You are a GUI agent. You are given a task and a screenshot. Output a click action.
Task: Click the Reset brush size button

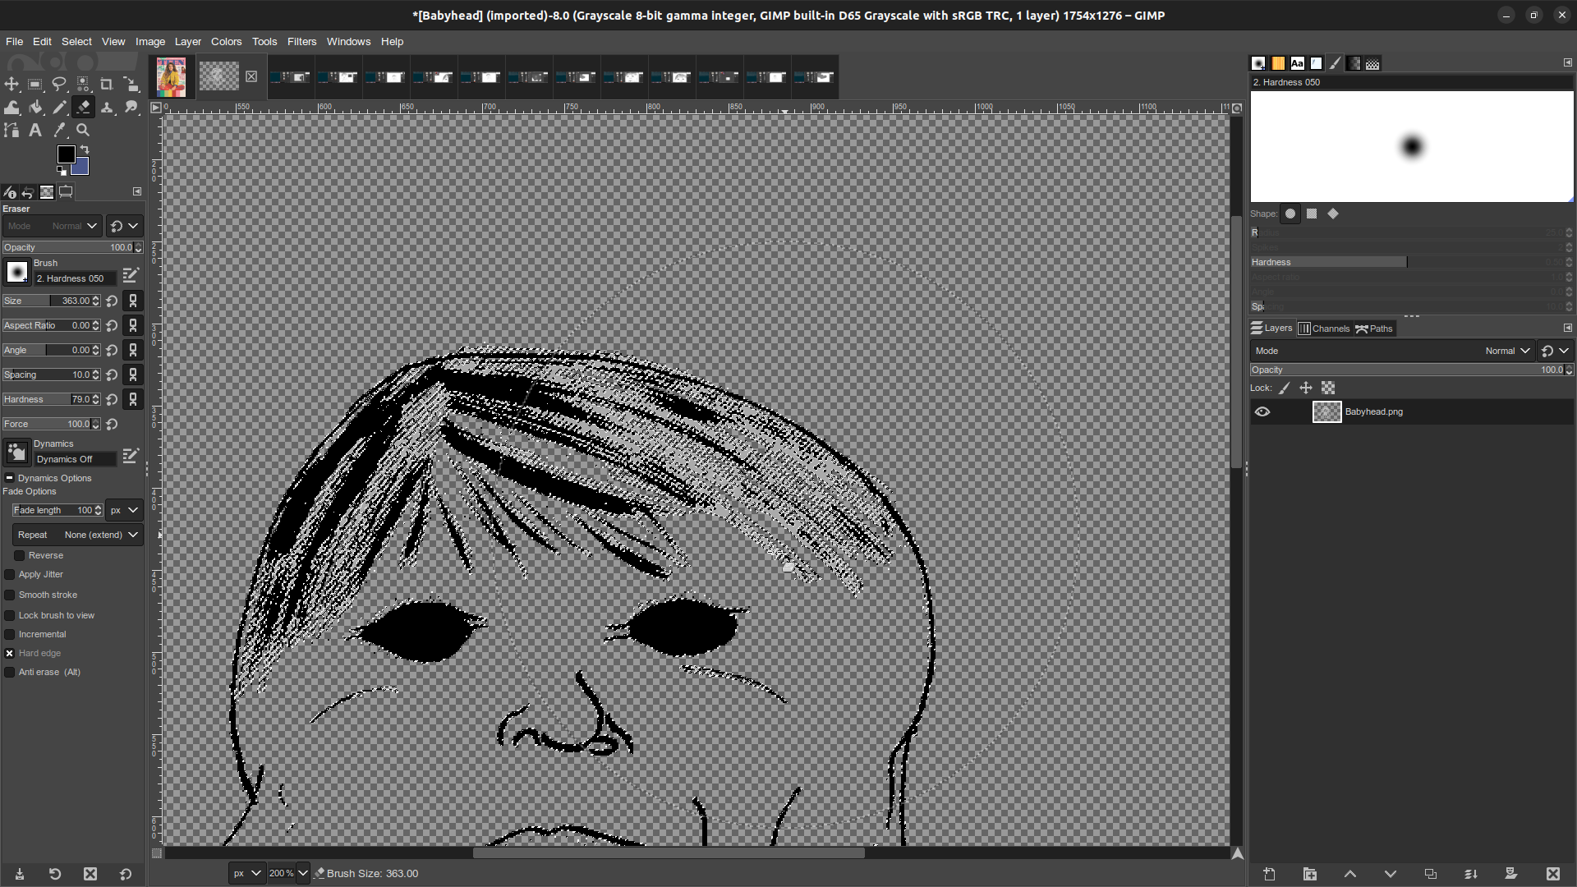tap(112, 301)
